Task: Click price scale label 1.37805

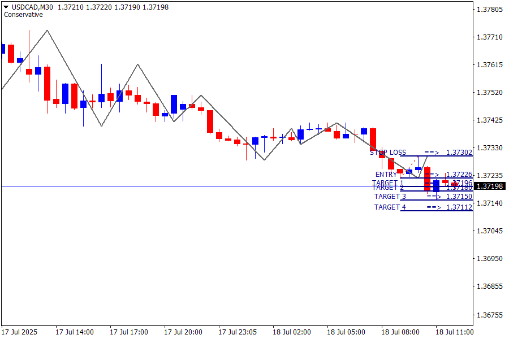Action: click(x=490, y=10)
